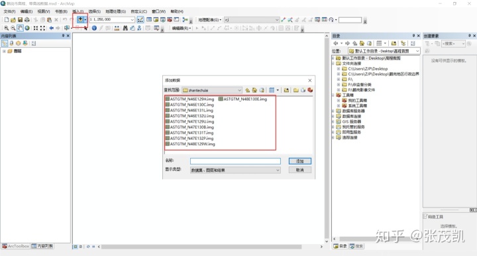This screenshot has height=256, width=477.
Task: Open the Editor toolbar icon beside scale box
Action: pyautogui.click(x=140, y=20)
